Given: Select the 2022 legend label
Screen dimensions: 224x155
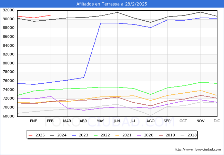Looking at the screenshot, I should (105, 135).
